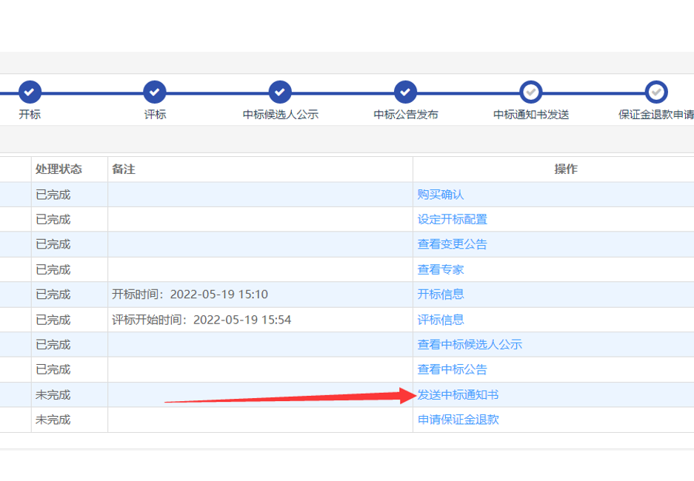The image size is (694, 481).
Task: Open the 评标信息 link
Action: coord(440,320)
